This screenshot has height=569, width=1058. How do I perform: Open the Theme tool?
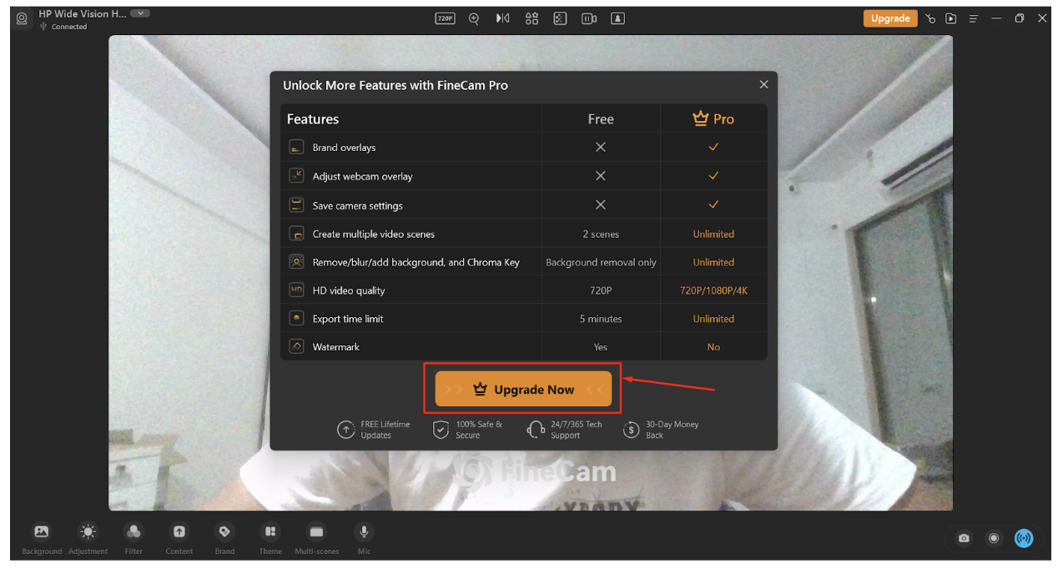pyautogui.click(x=270, y=538)
